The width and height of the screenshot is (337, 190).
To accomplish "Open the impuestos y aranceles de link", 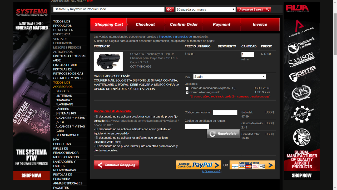I will (x=175, y=37).
